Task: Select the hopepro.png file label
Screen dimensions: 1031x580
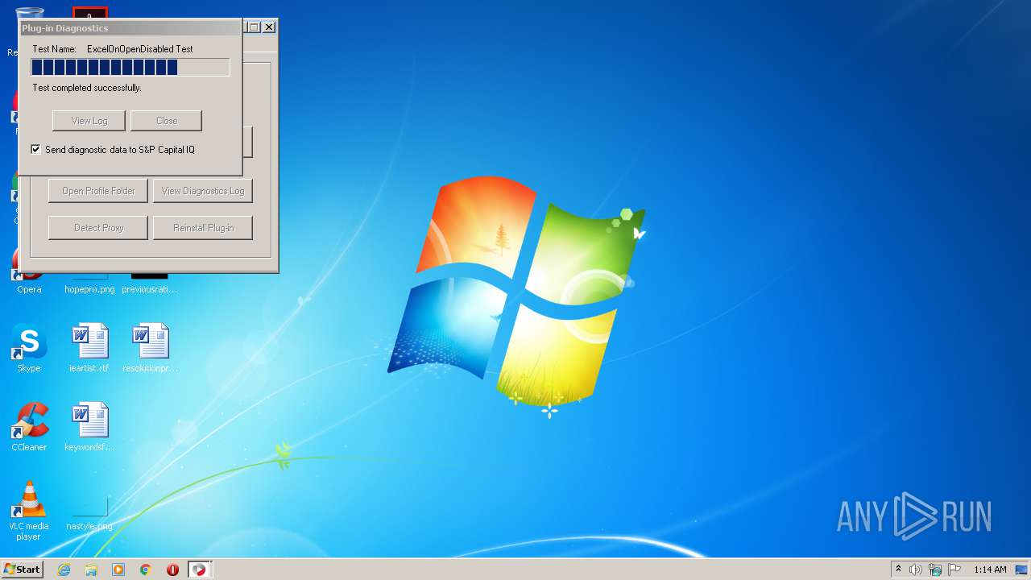Action: [x=89, y=289]
